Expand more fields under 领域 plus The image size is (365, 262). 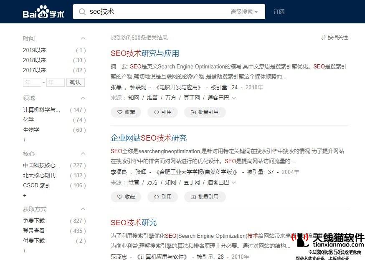click(x=25, y=140)
